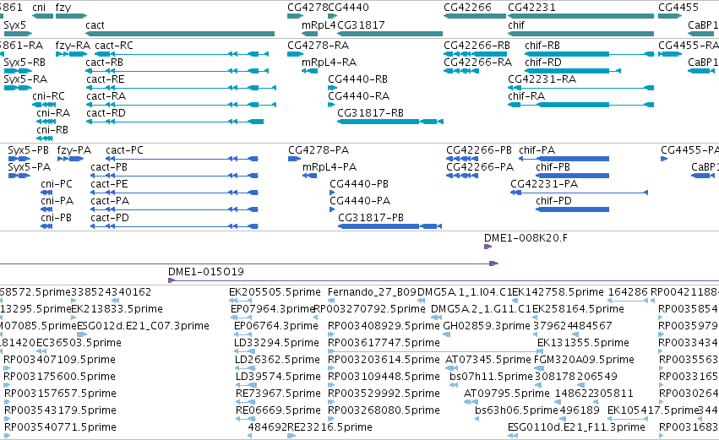Click the cni-PC protein label

point(57,184)
